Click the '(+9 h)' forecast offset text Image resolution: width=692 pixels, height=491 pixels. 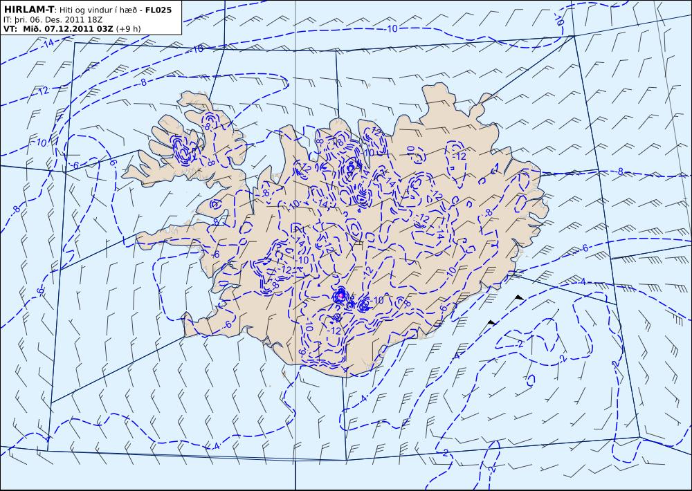[x=129, y=29]
